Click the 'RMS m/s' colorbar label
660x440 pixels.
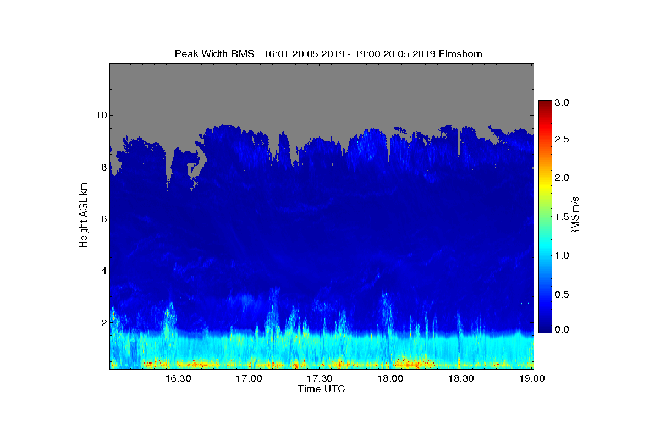[x=575, y=216]
